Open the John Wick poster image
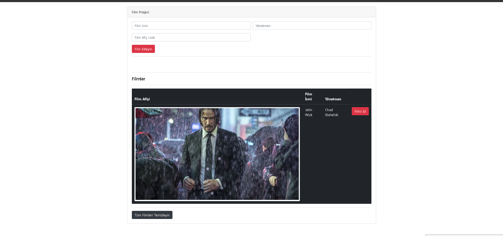The height and width of the screenshot is (236, 503). pos(217,154)
